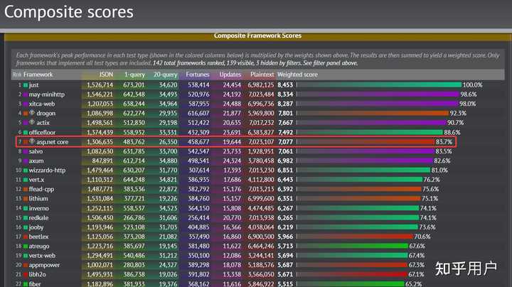This screenshot has width=512, height=287.
Task: Select the asp.net core framework name
Action: (x=52, y=142)
